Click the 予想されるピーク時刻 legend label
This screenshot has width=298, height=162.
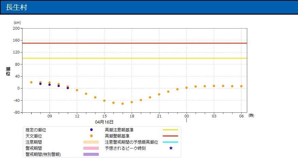[125, 148]
